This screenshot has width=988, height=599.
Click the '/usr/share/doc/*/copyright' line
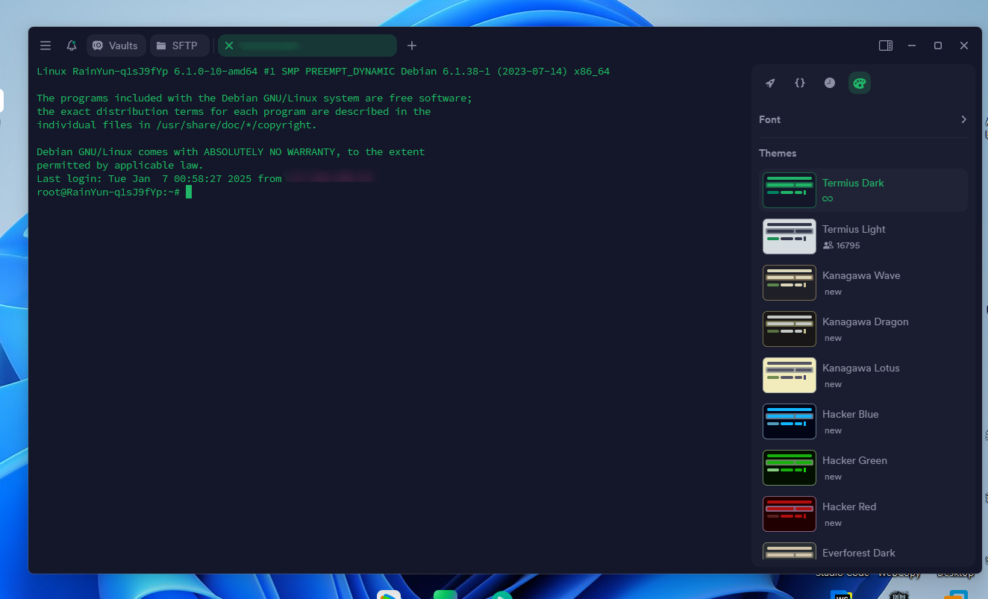tap(177, 125)
